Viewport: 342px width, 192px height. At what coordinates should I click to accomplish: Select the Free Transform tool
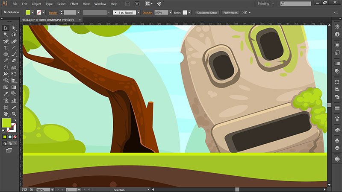[14, 74]
